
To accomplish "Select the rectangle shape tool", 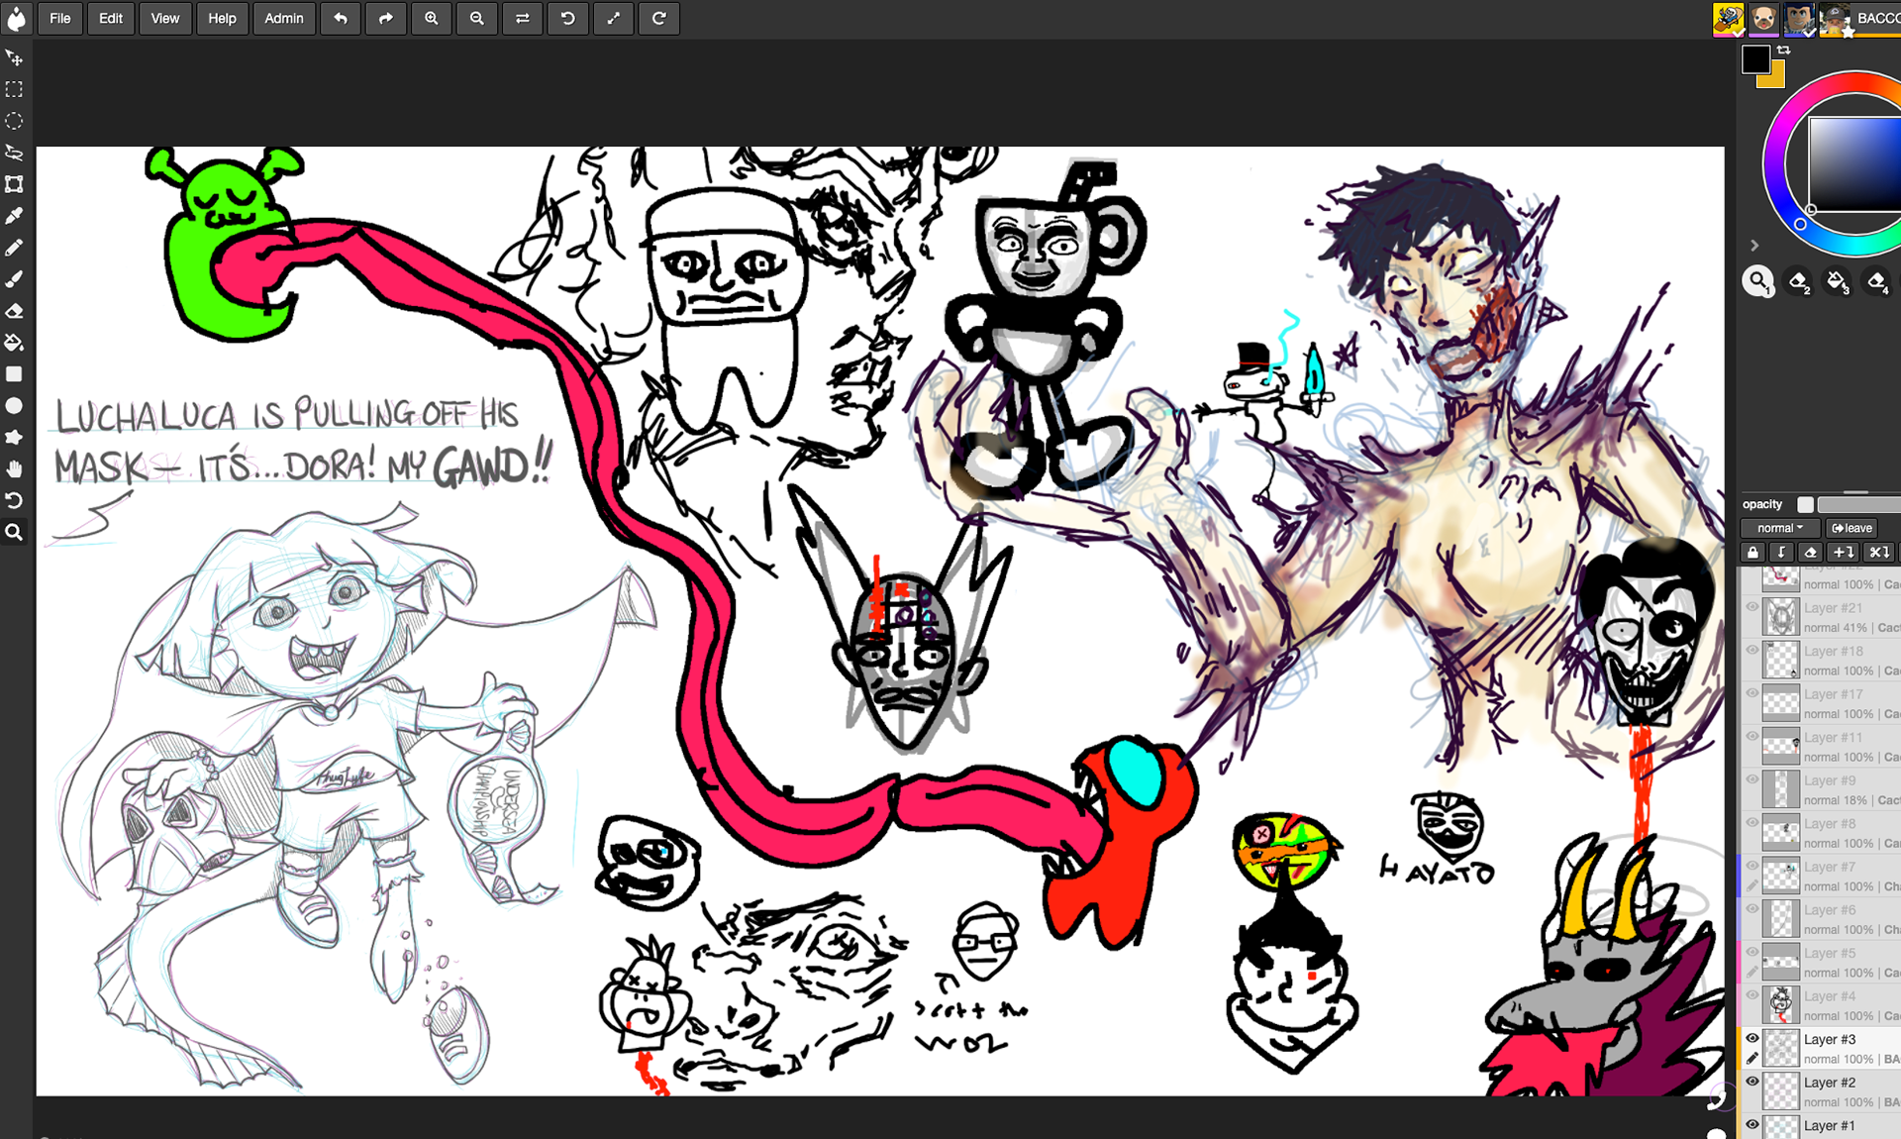I will [x=14, y=374].
